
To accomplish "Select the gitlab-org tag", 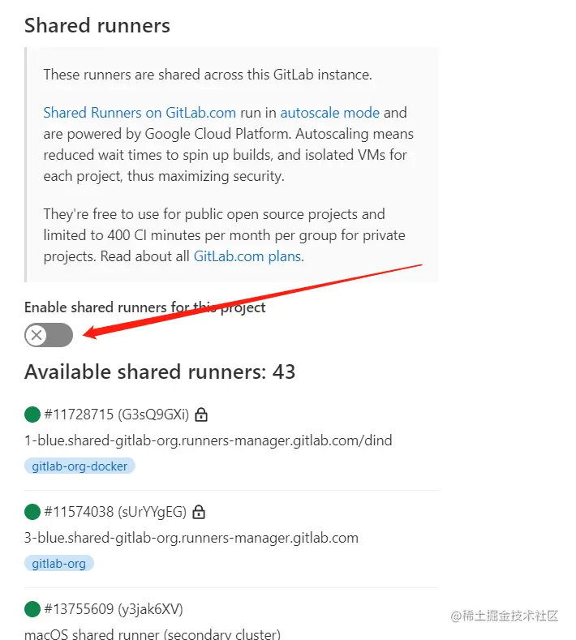I will point(58,563).
